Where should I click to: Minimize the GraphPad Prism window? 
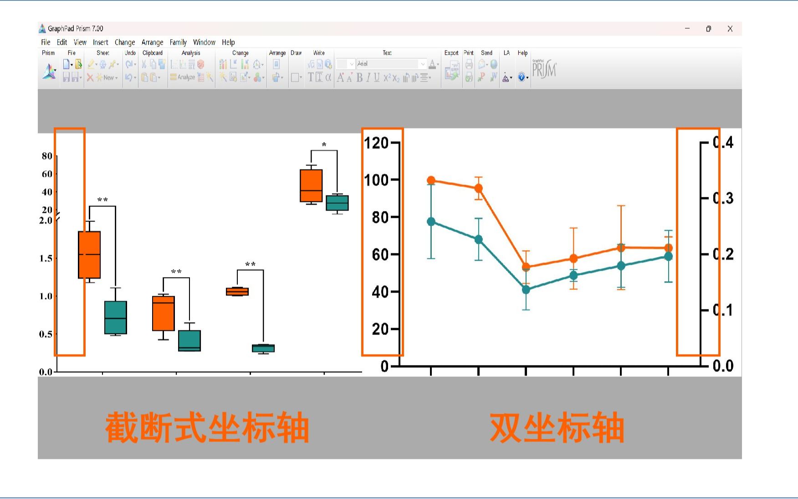[687, 29]
